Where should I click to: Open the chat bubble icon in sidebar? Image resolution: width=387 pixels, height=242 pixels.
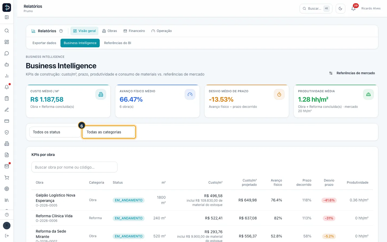(x=7, y=53)
